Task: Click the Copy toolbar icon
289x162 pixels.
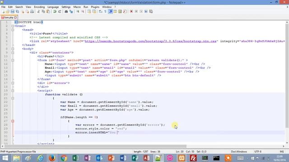Action: point(43,12)
